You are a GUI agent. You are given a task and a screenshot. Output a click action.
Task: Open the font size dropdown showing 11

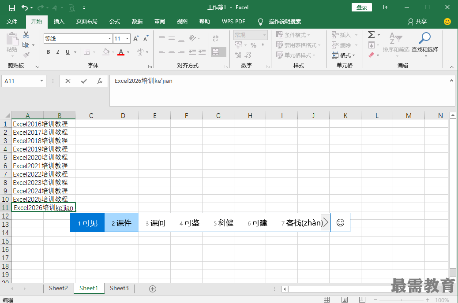pyautogui.click(x=128, y=38)
